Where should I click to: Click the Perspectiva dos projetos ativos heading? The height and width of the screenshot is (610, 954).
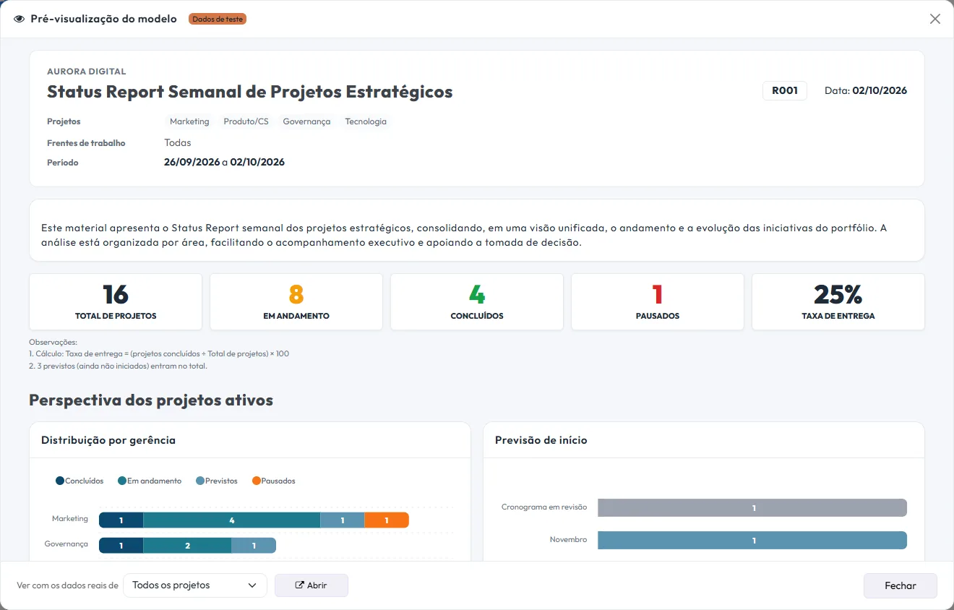(x=151, y=400)
